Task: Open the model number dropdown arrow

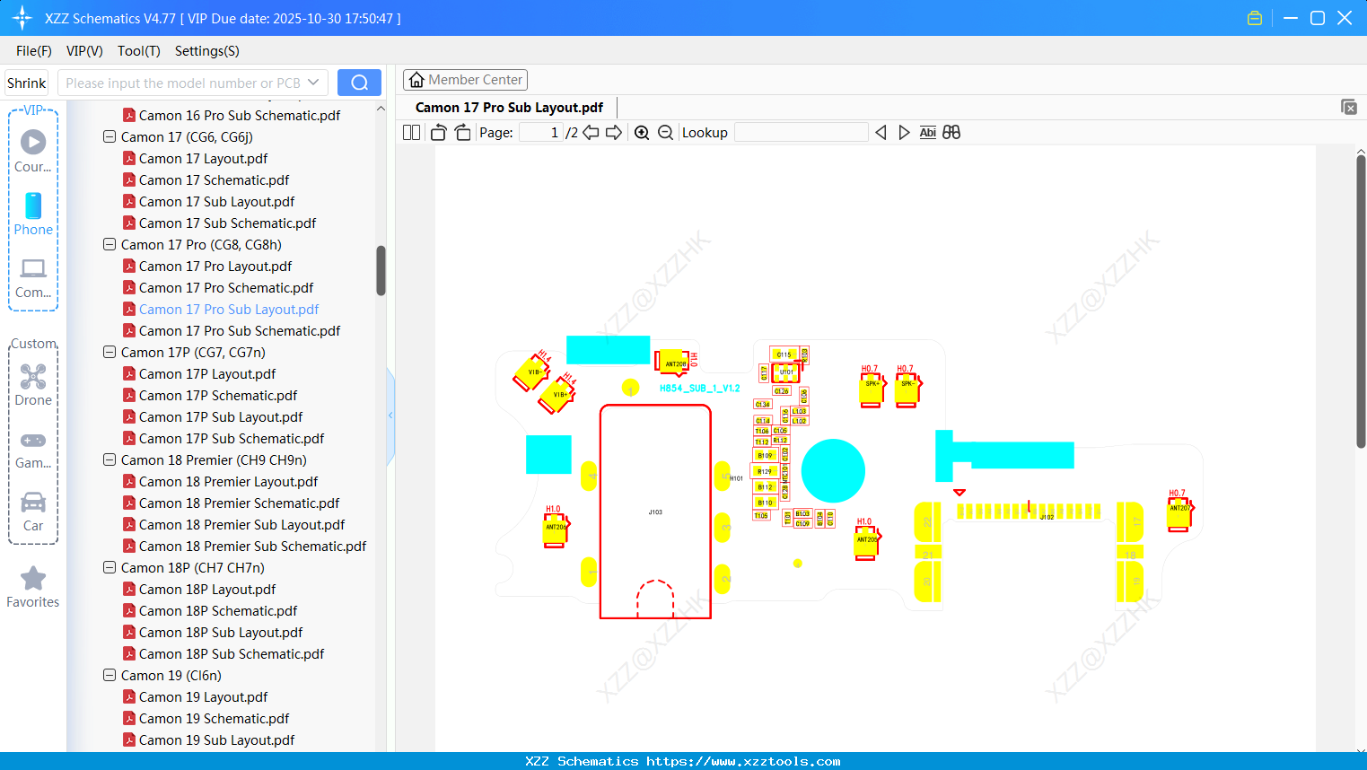Action: click(x=313, y=83)
